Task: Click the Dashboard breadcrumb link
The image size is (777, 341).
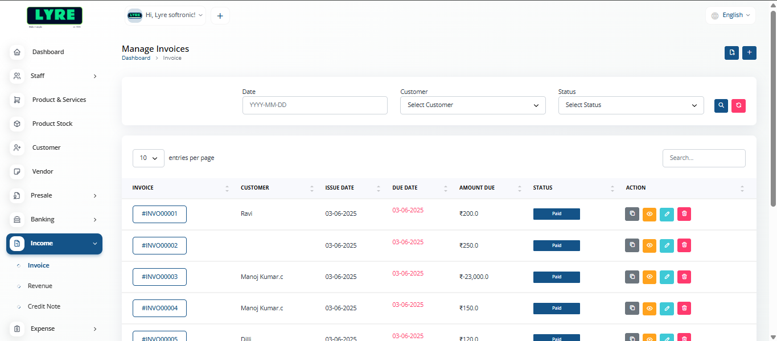Action: pyautogui.click(x=136, y=58)
